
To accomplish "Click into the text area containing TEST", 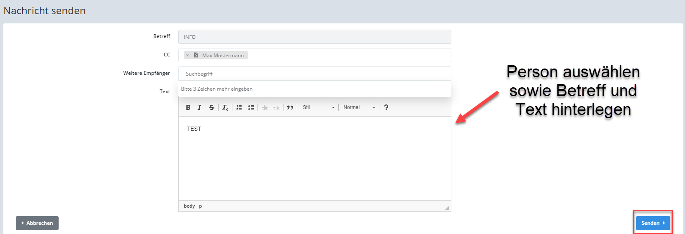I will (x=315, y=158).
